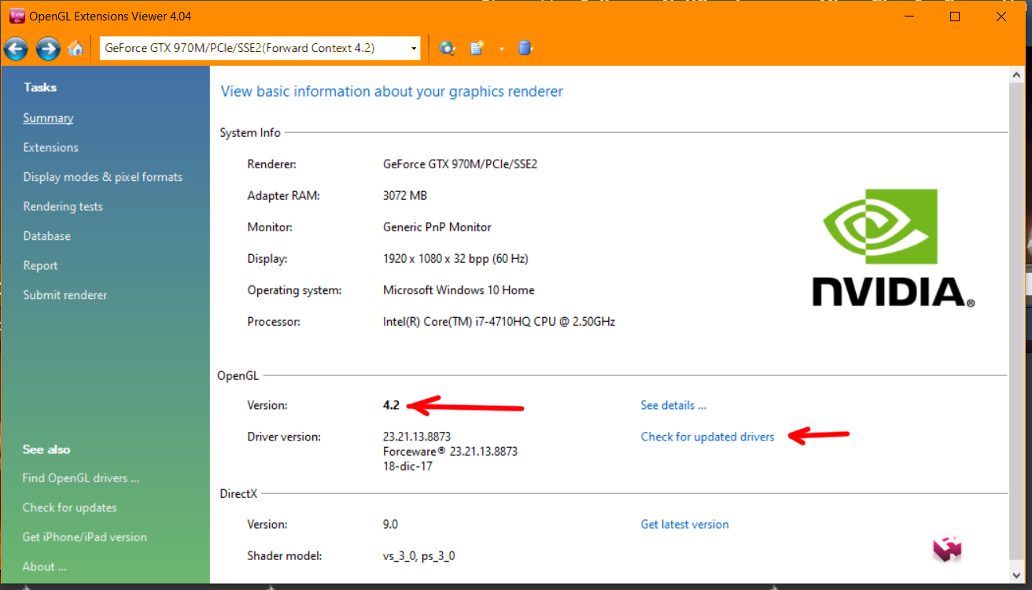Go to Rendering tests
The height and width of the screenshot is (590, 1032).
pyautogui.click(x=63, y=206)
